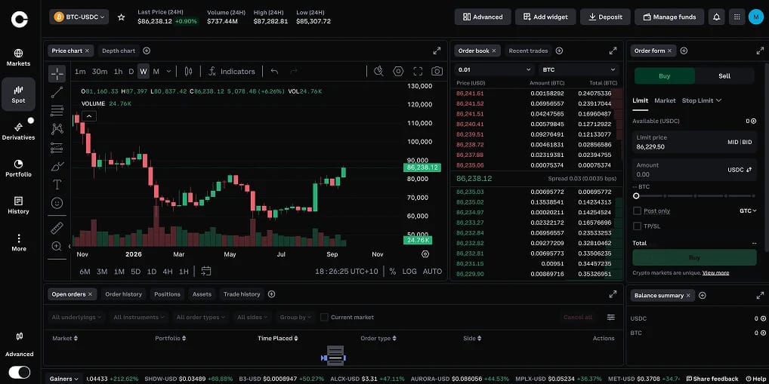This screenshot has height=384, width=769.
Task: Open the apps grid icon
Action: 737,17
